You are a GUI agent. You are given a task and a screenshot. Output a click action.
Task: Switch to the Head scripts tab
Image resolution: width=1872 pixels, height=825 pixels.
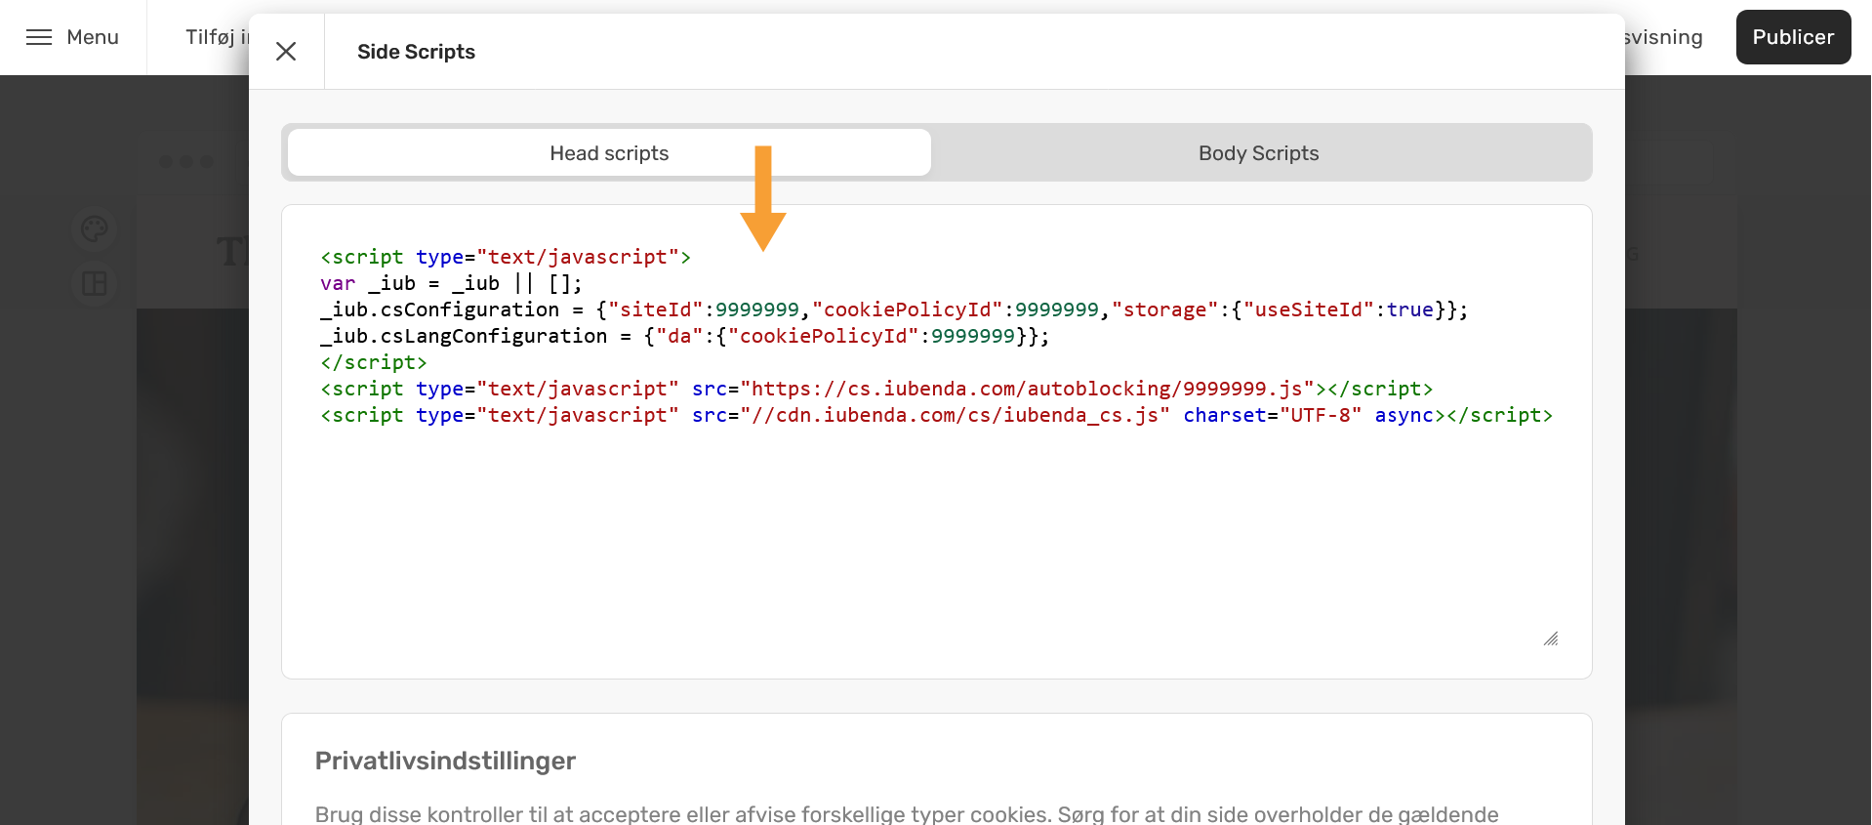[609, 153]
